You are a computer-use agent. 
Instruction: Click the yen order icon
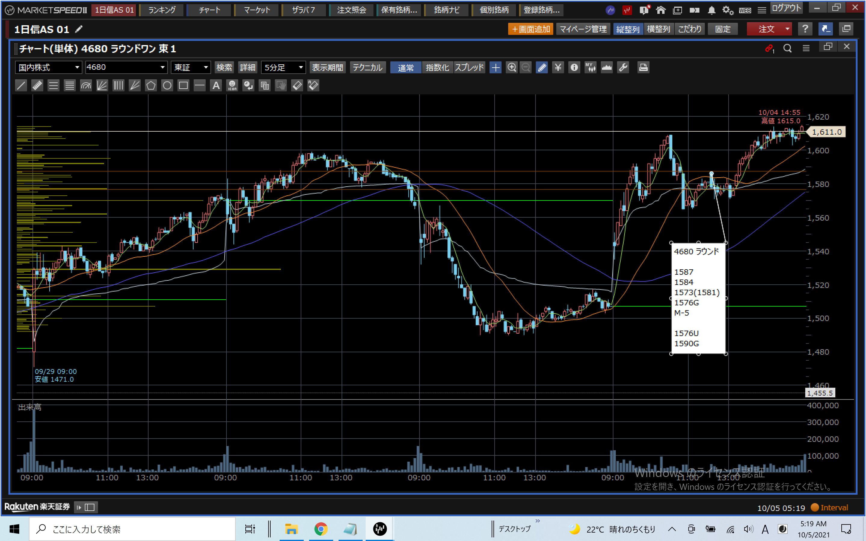pos(558,67)
